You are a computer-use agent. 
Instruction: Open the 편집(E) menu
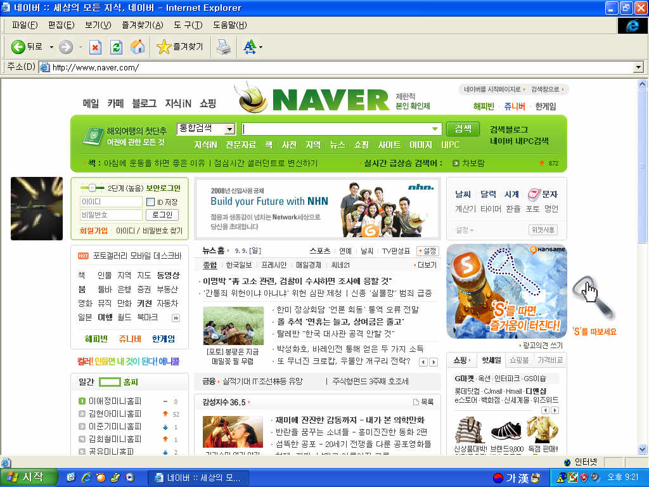click(x=61, y=25)
